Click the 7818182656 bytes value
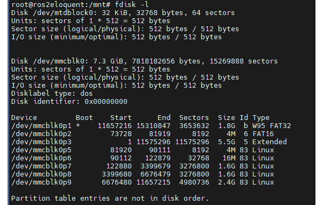 166,61
